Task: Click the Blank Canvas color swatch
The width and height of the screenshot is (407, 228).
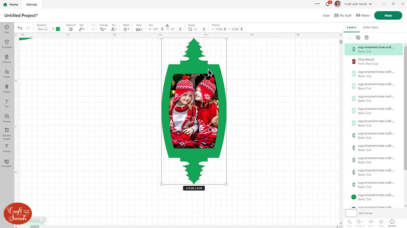Action: pos(351,213)
